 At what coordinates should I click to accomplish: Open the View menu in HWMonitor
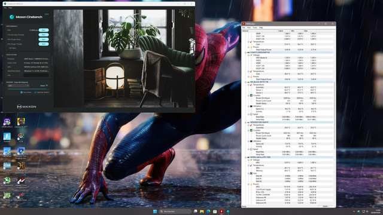[x=249, y=27]
